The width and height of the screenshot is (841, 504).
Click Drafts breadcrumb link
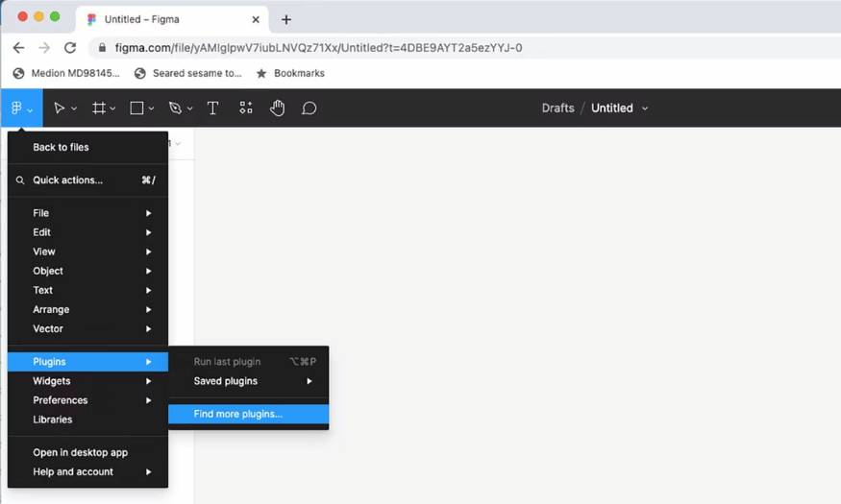(x=557, y=108)
